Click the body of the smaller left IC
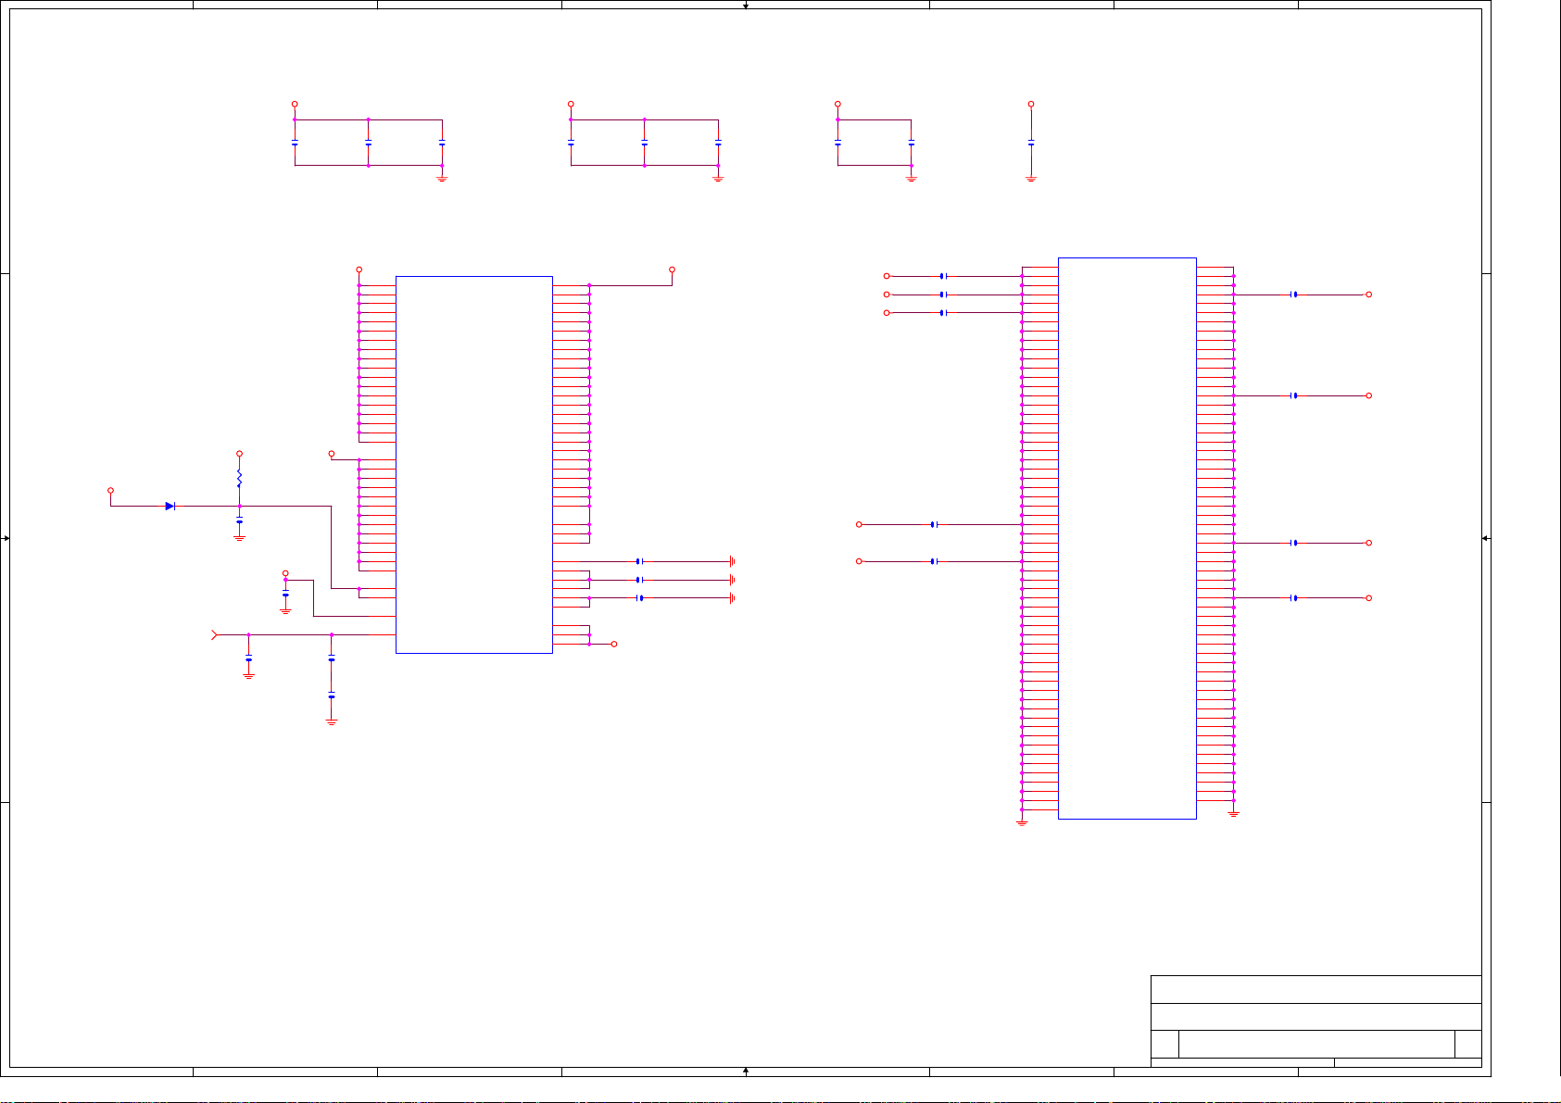Image resolution: width=1561 pixels, height=1103 pixels. (473, 464)
